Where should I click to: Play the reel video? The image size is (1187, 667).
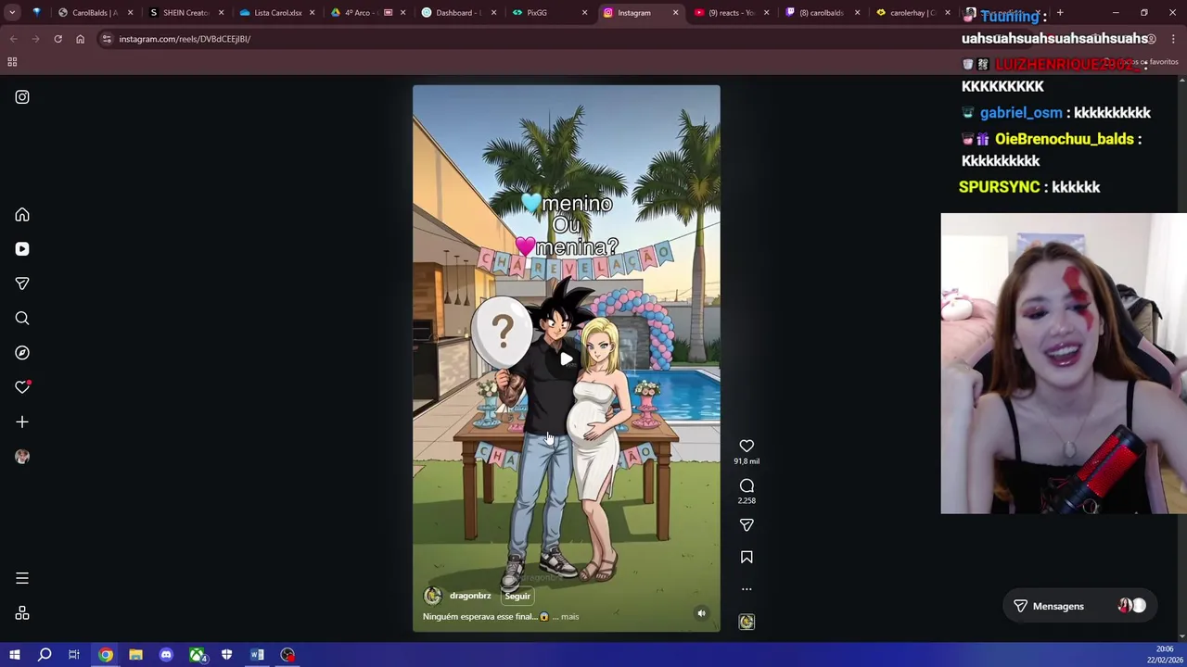(x=566, y=359)
